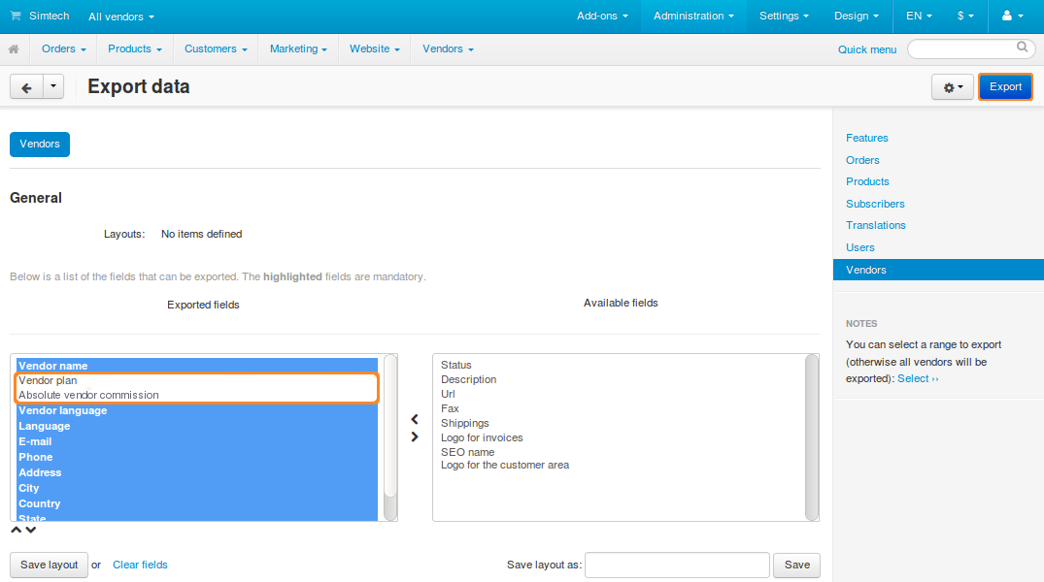Click the Quick menu link
The width and height of the screenshot is (1044, 582).
tap(867, 49)
